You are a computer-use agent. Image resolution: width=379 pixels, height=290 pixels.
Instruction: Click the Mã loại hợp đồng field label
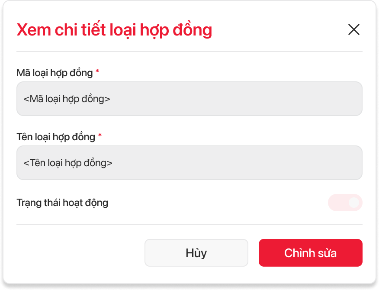coord(55,73)
